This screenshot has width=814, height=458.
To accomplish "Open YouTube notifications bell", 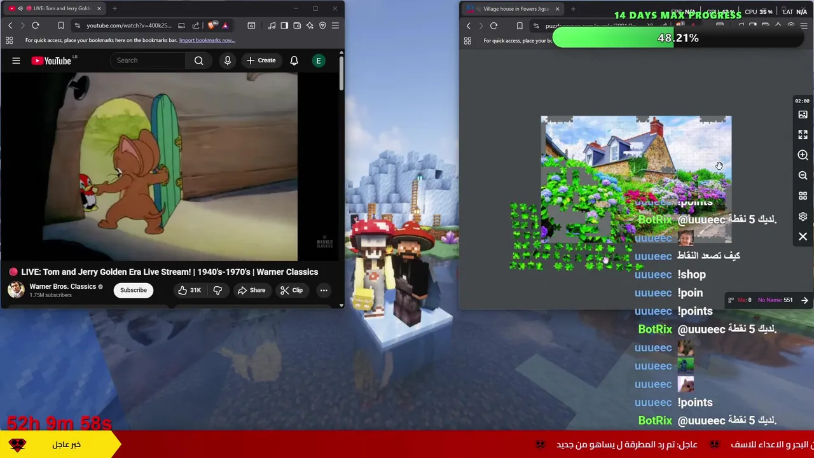I will pyautogui.click(x=294, y=60).
